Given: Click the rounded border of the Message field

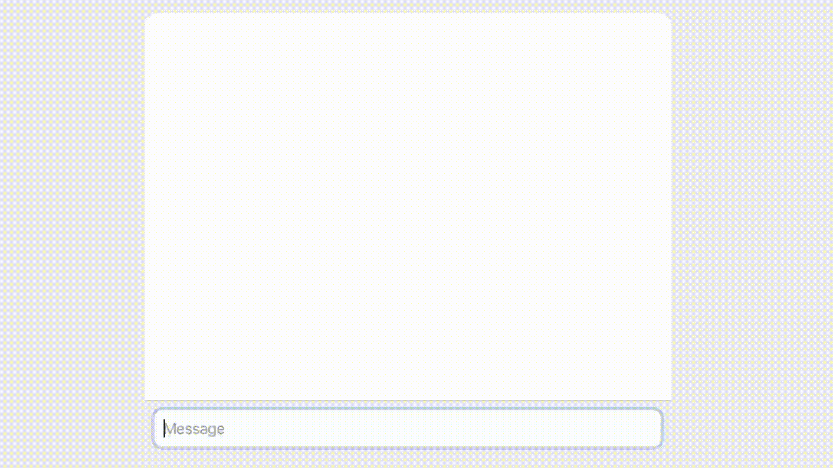Looking at the screenshot, I should [x=407, y=409].
